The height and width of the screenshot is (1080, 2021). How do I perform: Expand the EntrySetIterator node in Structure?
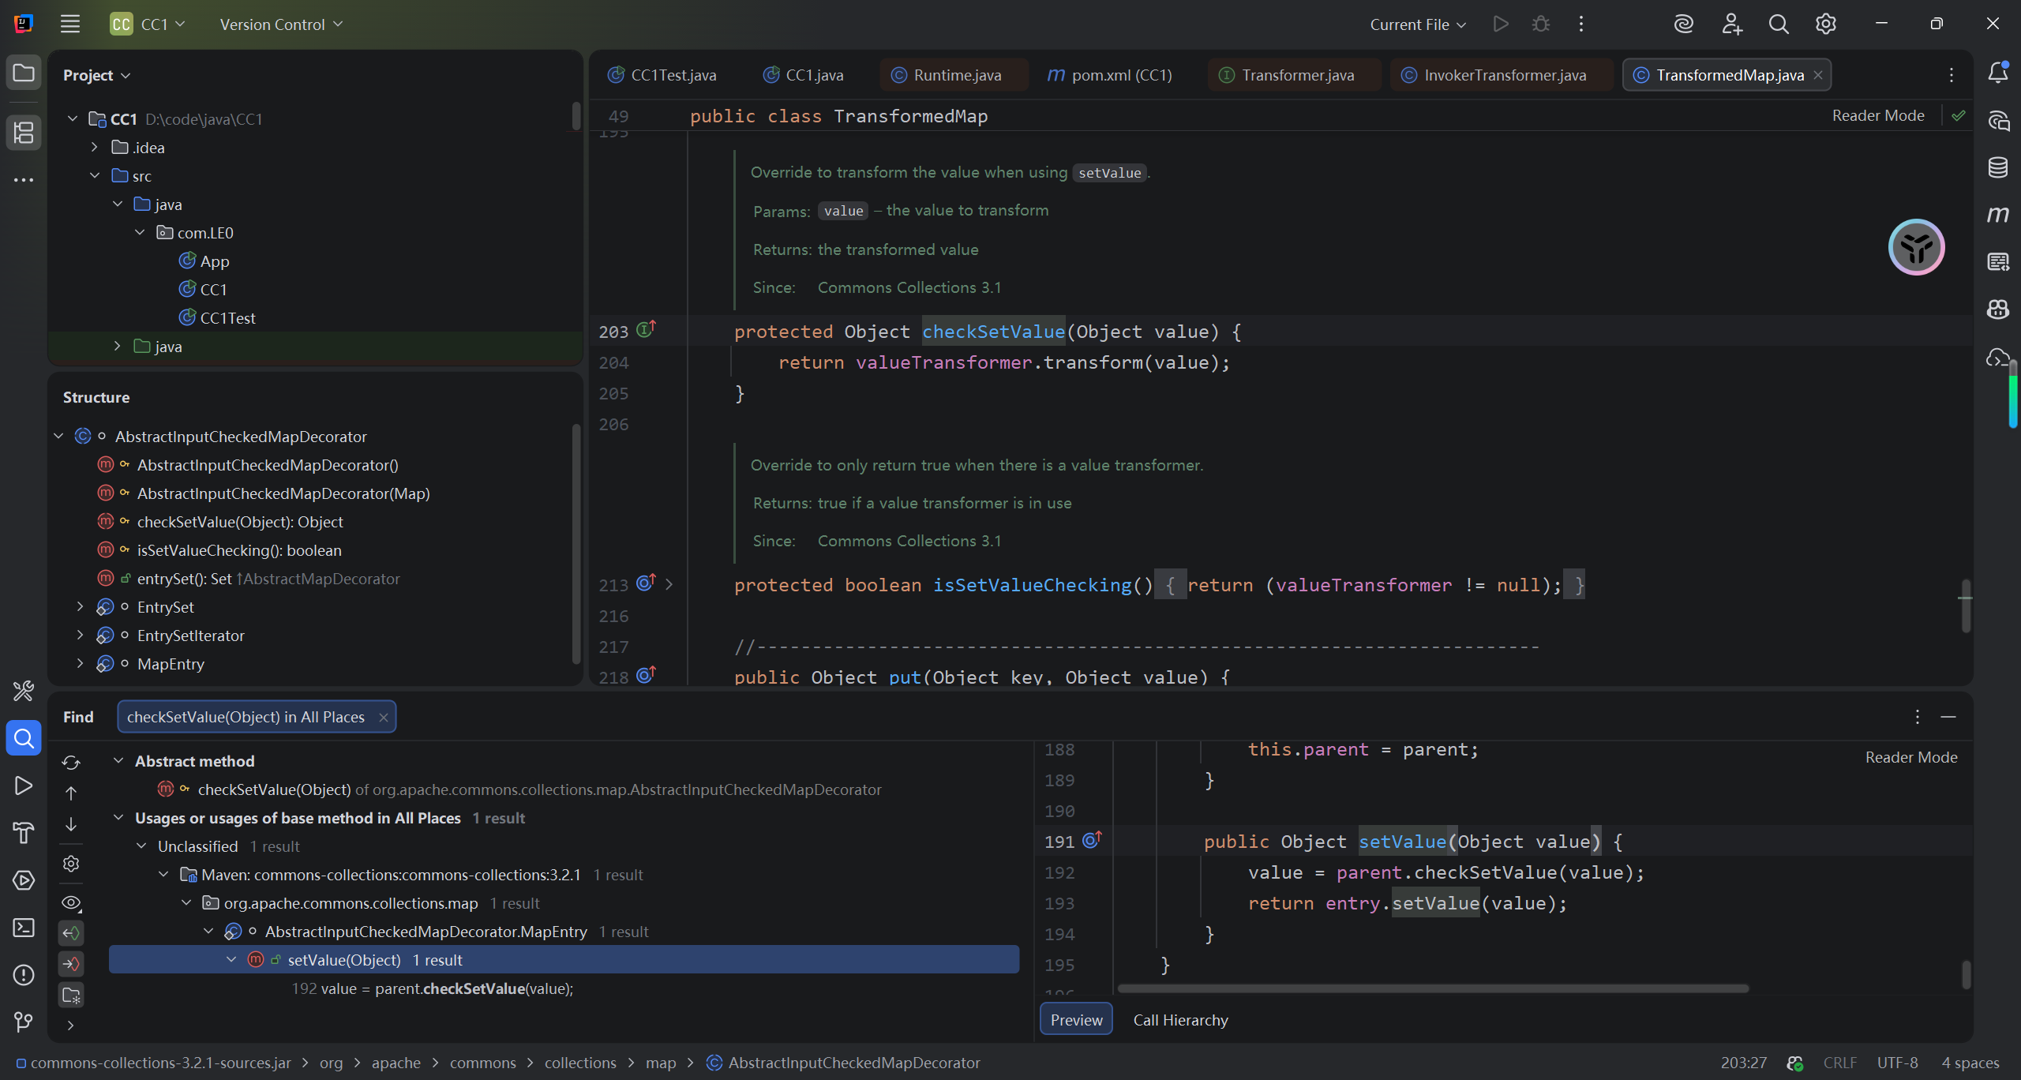tap(80, 636)
